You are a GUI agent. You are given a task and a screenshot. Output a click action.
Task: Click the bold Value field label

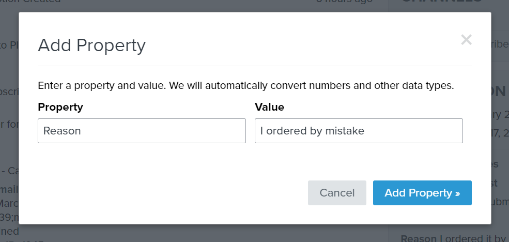[269, 107]
